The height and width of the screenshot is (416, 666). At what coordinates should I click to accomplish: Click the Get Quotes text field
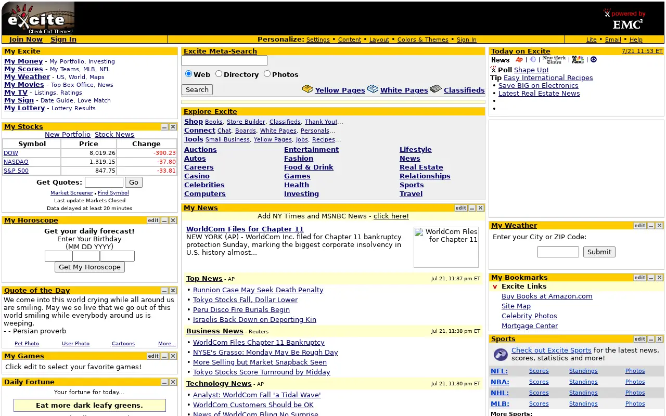click(104, 182)
